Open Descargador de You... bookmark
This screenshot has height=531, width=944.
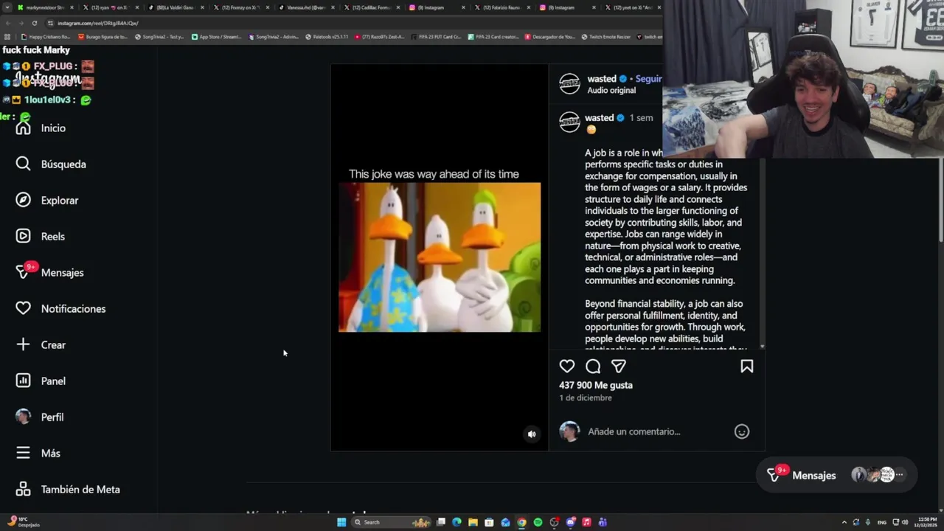[549, 36]
